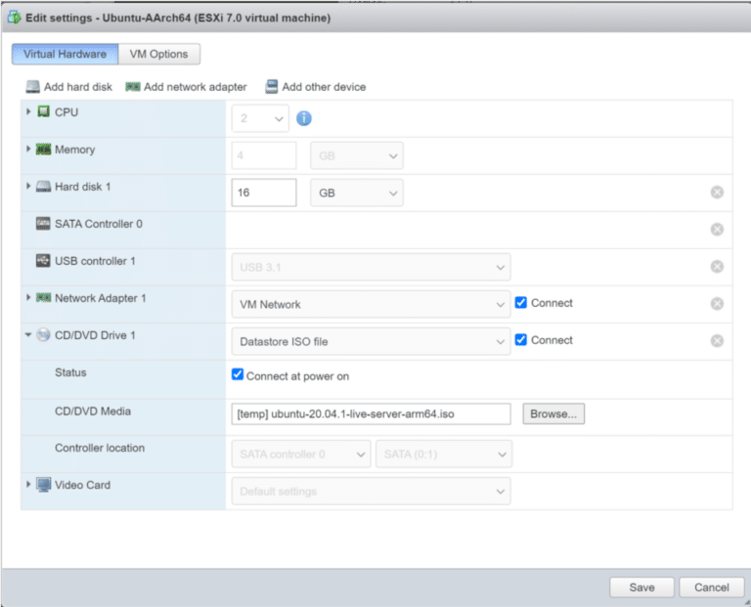
Task: Click the Add other device label
Action: tap(324, 87)
